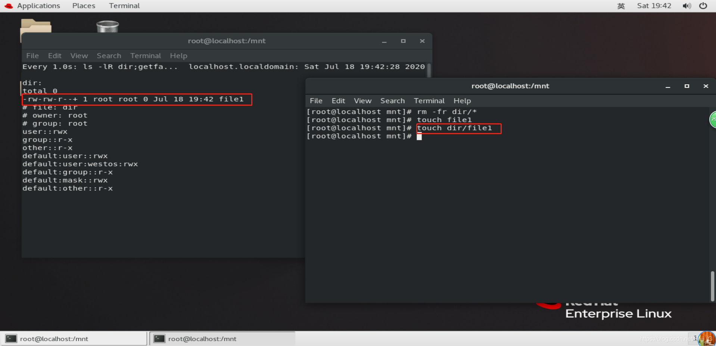Open Search menu in back terminal window
This screenshot has height=346, width=716.
109,56
